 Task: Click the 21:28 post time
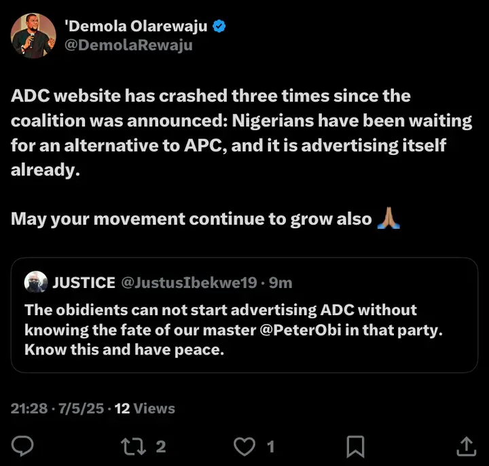pos(29,408)
